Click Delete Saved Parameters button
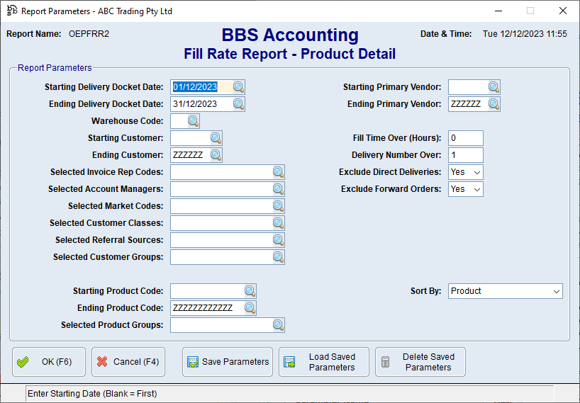The height and width of the screenshot is (403, 580). coord(420,362)
